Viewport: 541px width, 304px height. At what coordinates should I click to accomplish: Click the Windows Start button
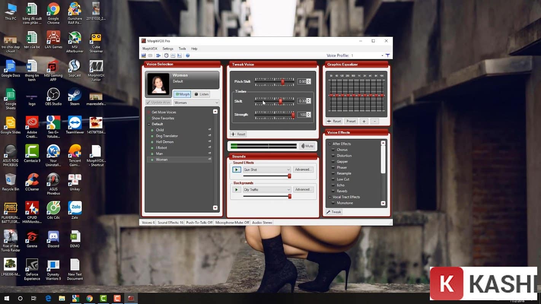6,298
